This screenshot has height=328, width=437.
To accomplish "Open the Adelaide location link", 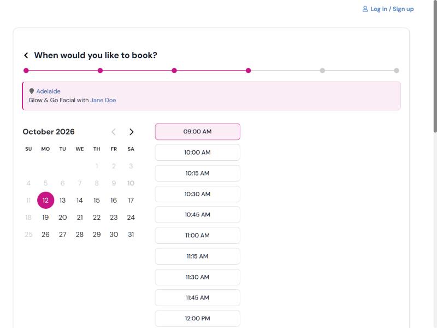I will [48, 91].
